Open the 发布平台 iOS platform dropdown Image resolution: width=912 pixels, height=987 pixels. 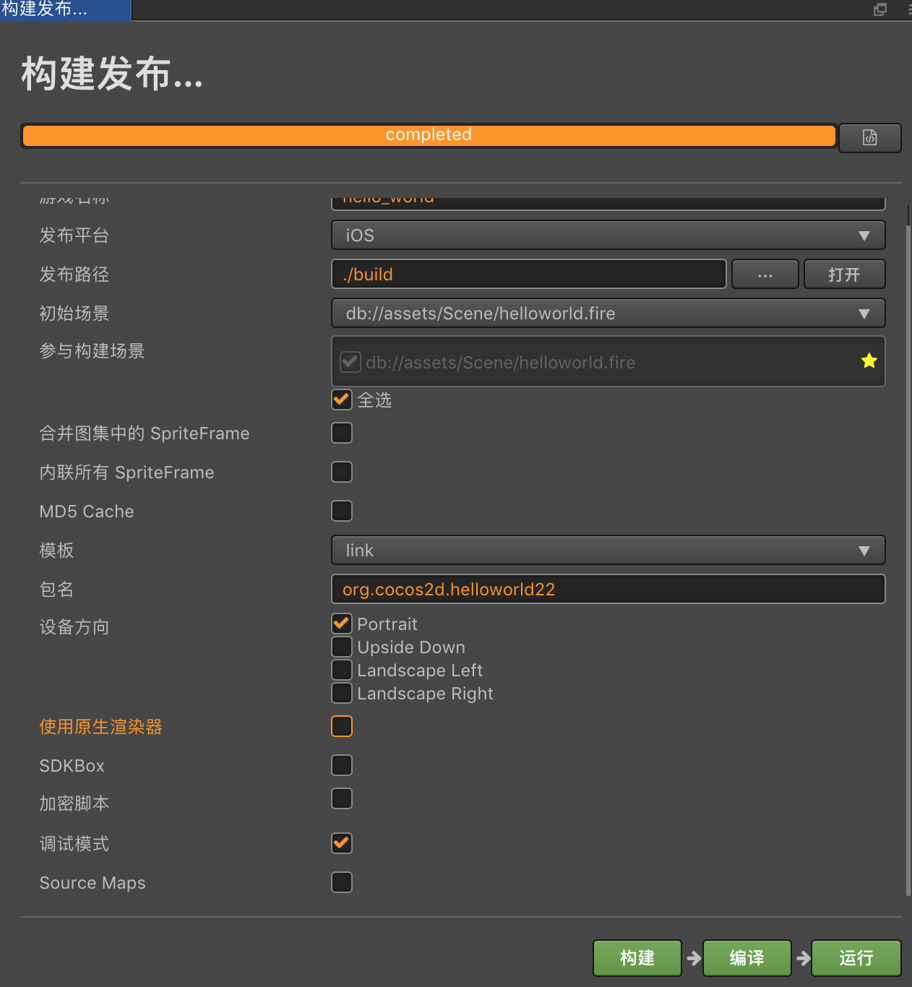coord(608,236)
